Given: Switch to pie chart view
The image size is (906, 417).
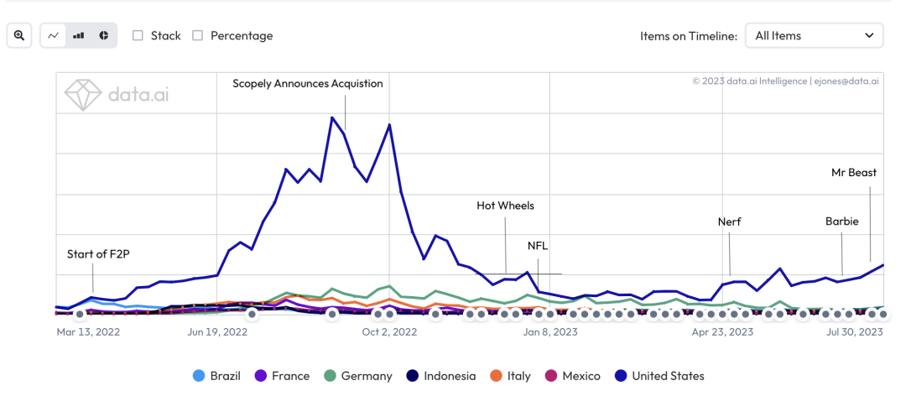Looking at the screenshot, I should [104, 35].
